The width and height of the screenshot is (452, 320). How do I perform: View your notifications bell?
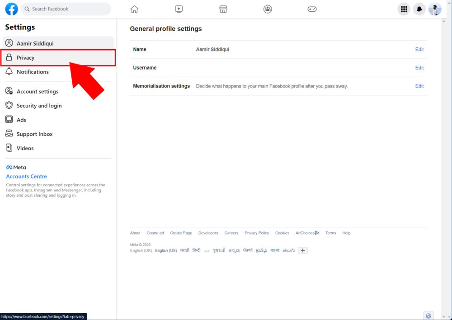click(419, 9)
